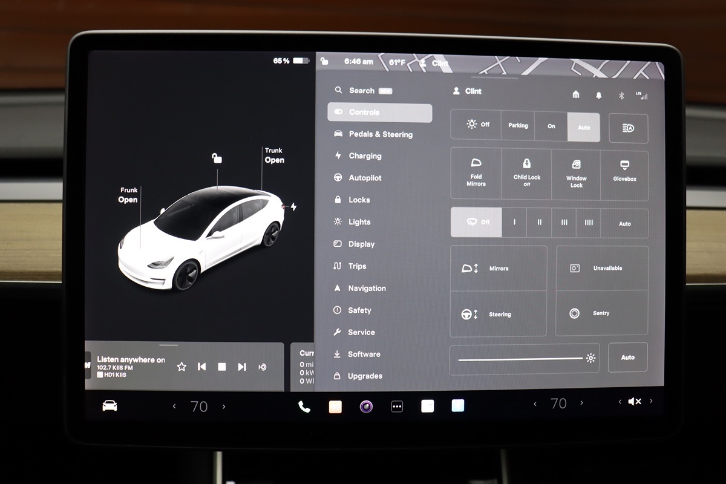Open the three-dots app launcher
726x484 pixels.
click(397, 407)
